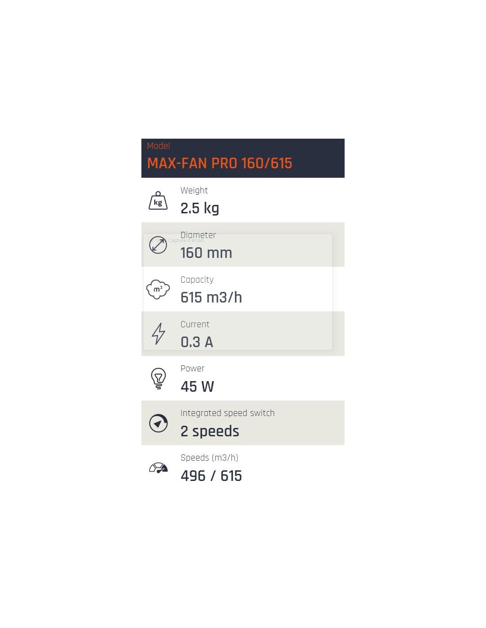Select the MAX-FAN PRO 160/615 model title

(x=220, y=163)
